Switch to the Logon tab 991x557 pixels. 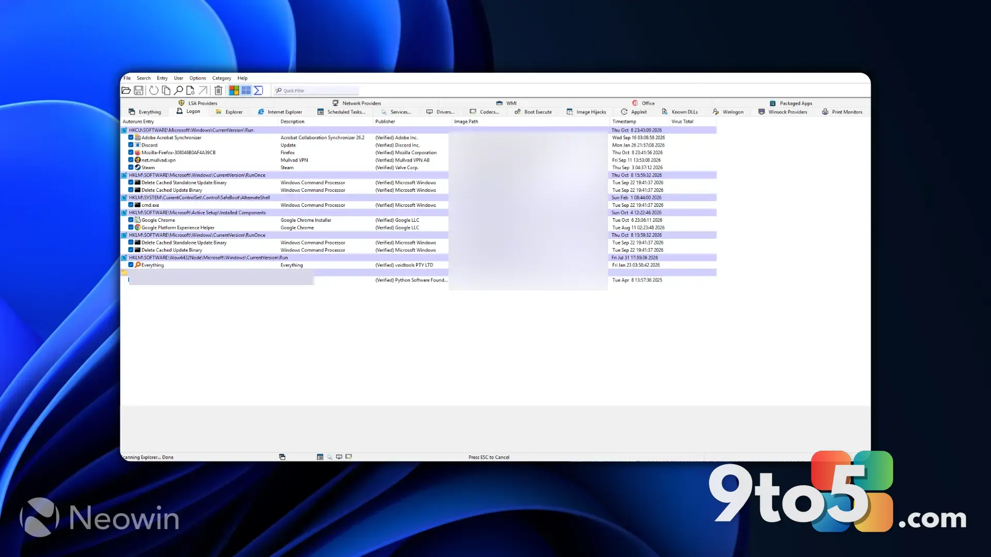[x=188, y=111]
